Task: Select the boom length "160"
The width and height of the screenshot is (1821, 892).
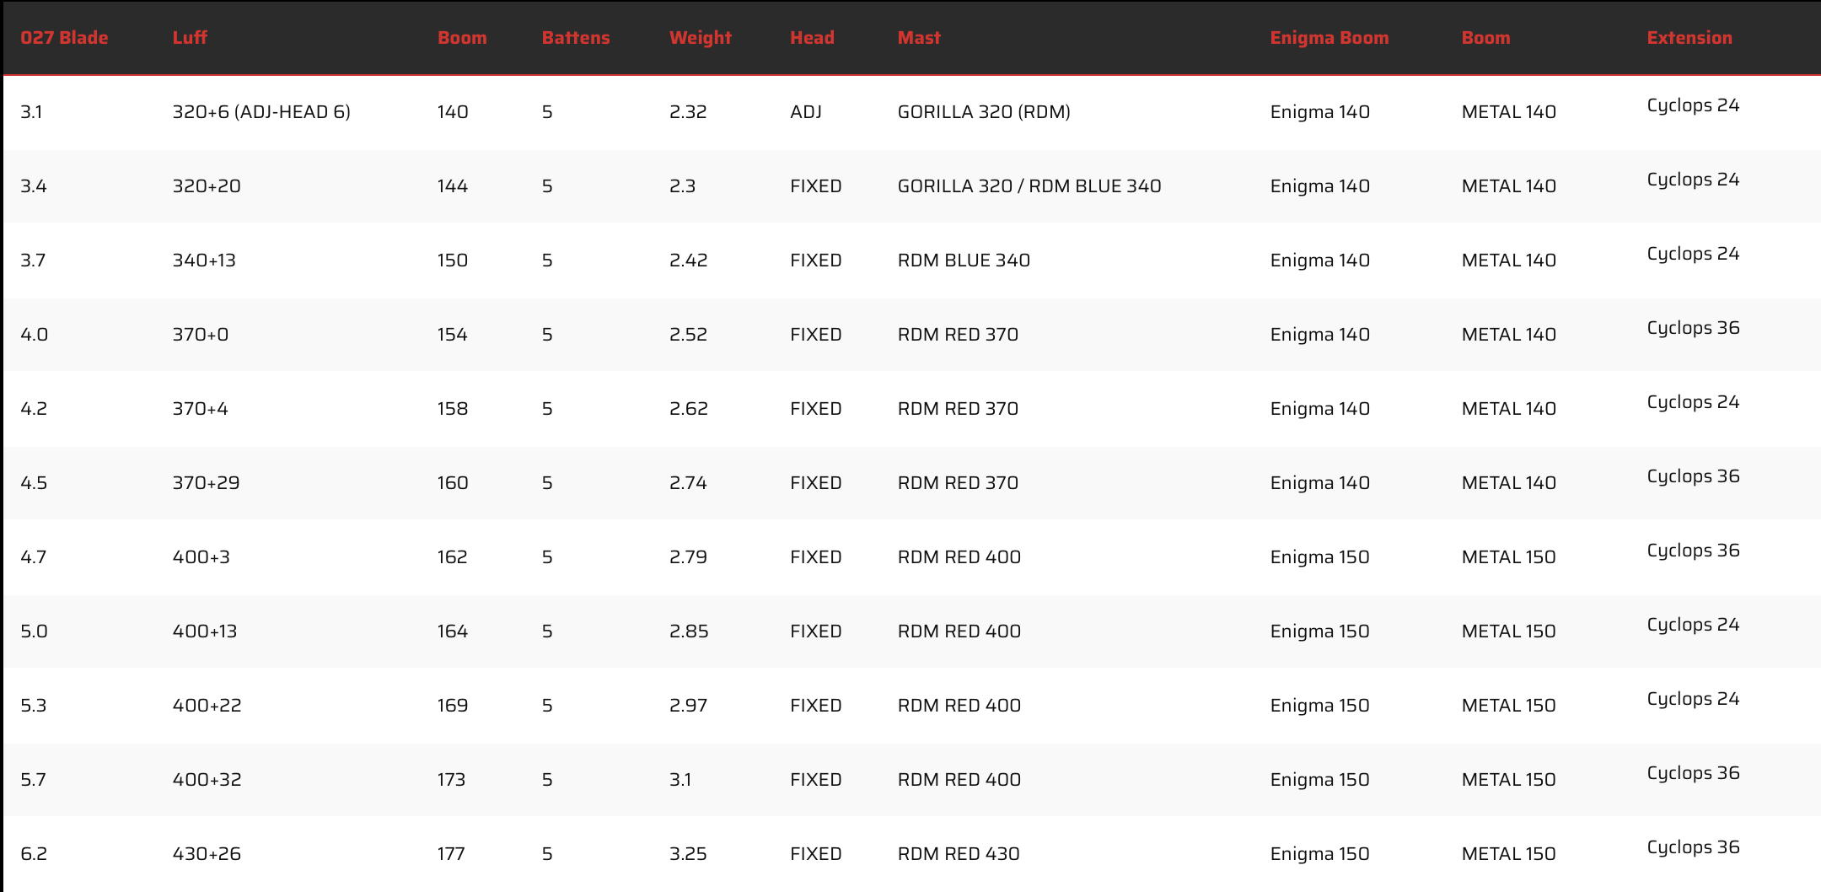Action: pyautogui.click(x=453, y=483)
